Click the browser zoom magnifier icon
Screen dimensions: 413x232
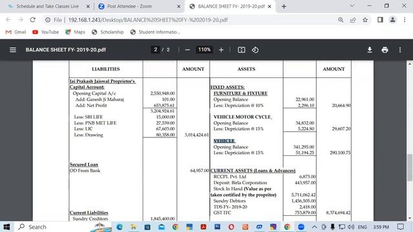click(x=341, y=20)
